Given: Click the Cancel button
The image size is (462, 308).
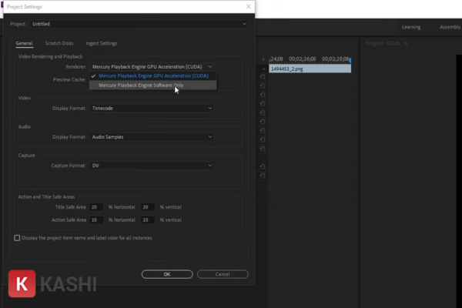Looking at the screenshot, I should 223,274.
